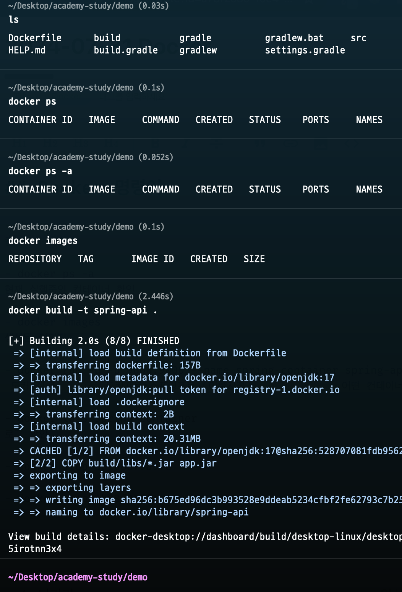This screenshot has height=592, width=402.
Task: Click the Dockerfile filename in the ls output
Action: (35, 37)
